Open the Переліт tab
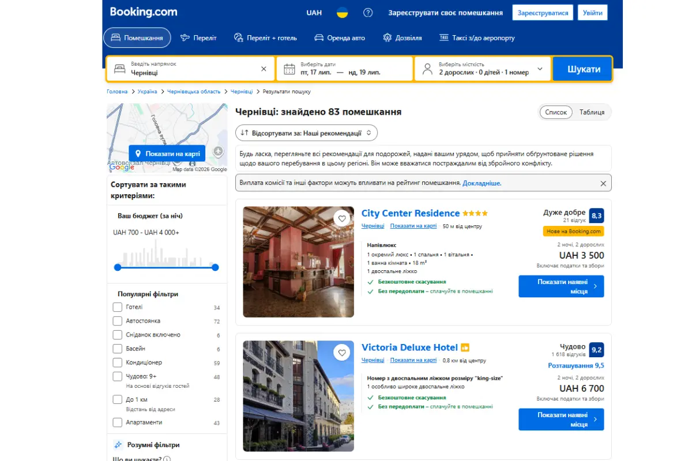Image resolution: width=692 pixels, height=461 pixels. coord(198,38)
